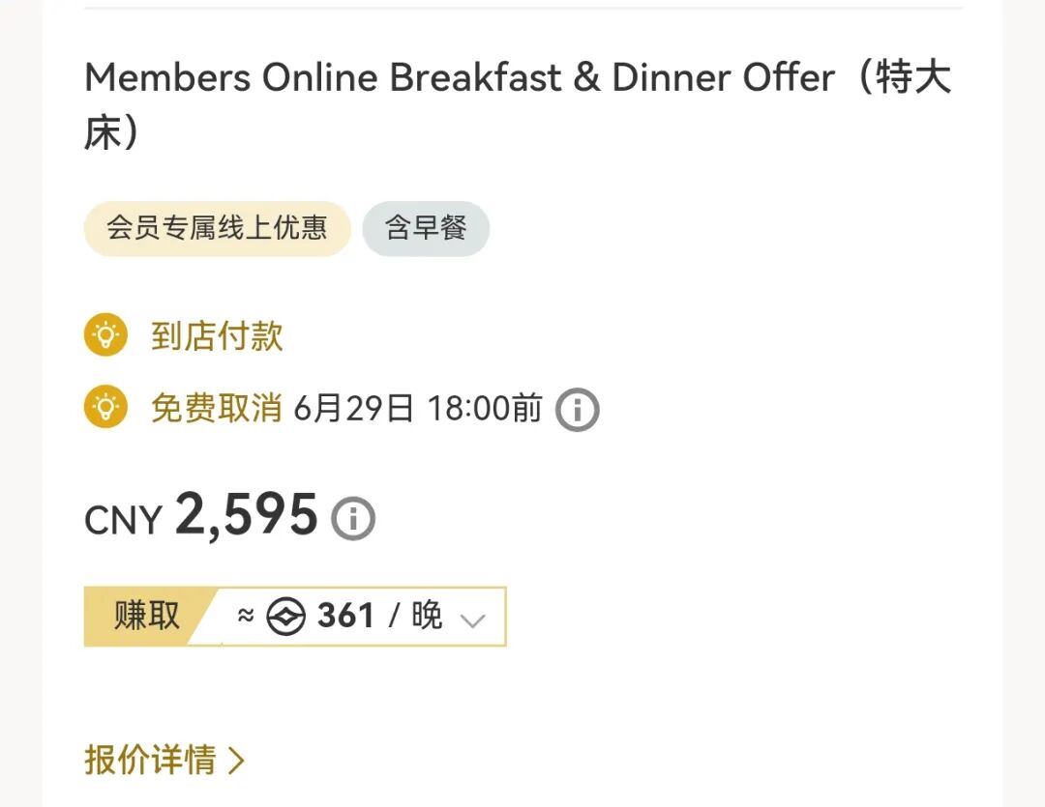
Task: Click the 晚 per-night label in points box
Action: 427,616
